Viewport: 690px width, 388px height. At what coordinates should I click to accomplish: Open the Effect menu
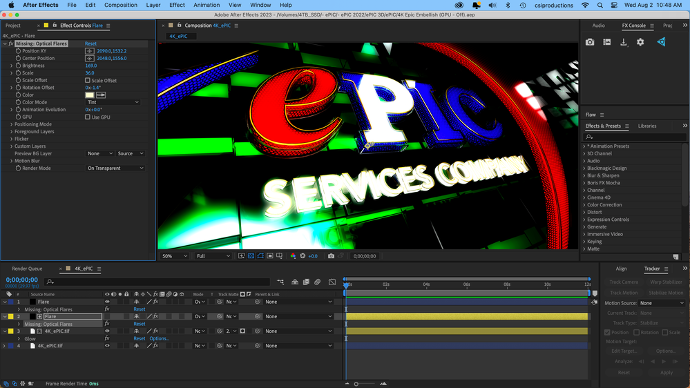[x=177, y=6]
